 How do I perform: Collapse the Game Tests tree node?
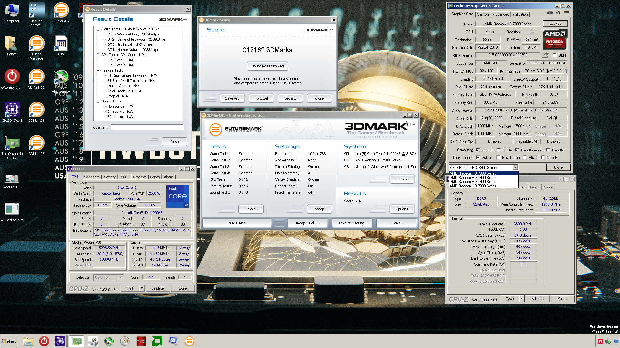point(98,29)
